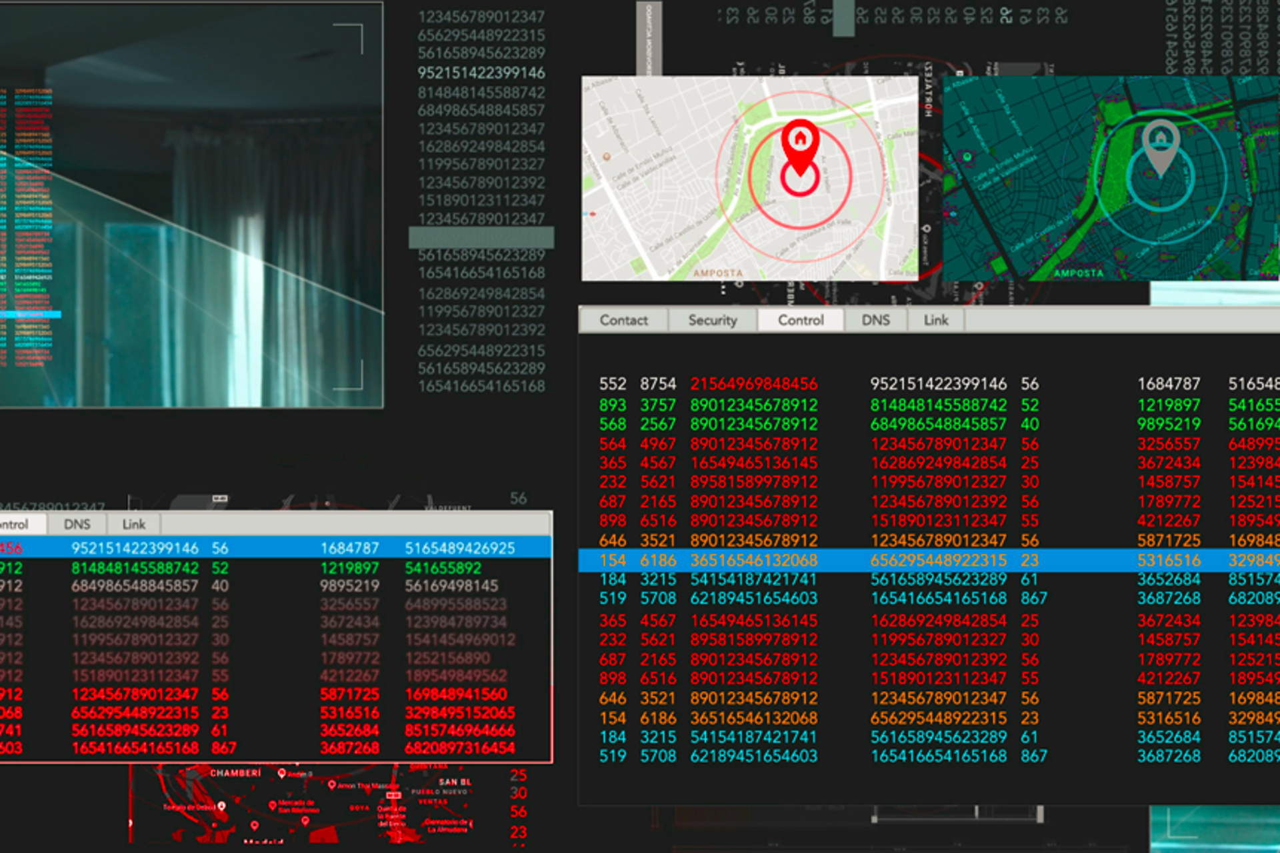
Task: Click the gray home pin on the teal map
Action: click(1161, 141)
